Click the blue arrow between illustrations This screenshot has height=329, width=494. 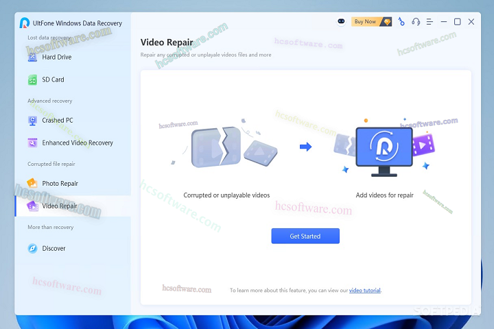[305, 147]
